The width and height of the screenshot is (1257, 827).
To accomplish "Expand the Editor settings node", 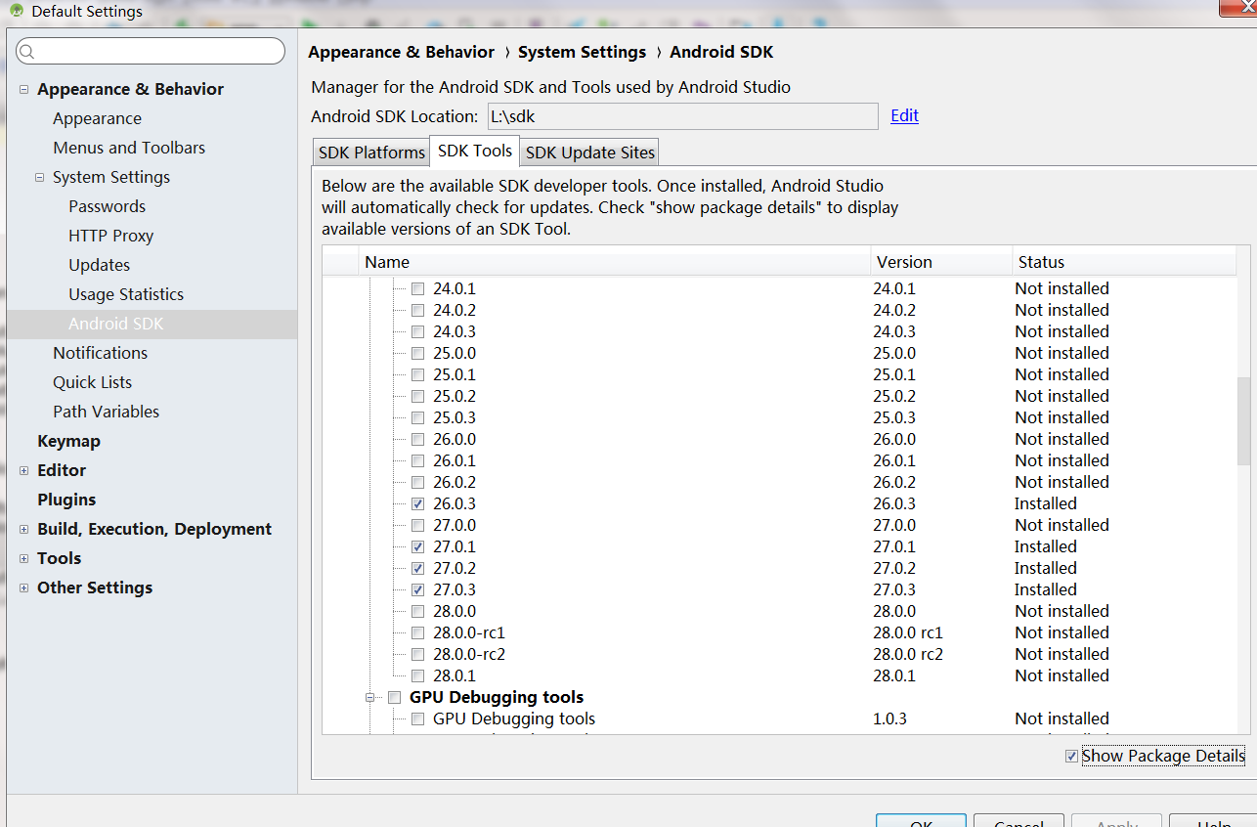I will [x=23, y=470].
